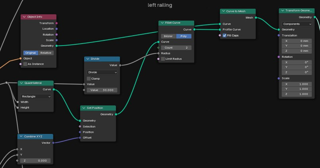Click the Object Info Rotation output socket

[x=56, y=34]
